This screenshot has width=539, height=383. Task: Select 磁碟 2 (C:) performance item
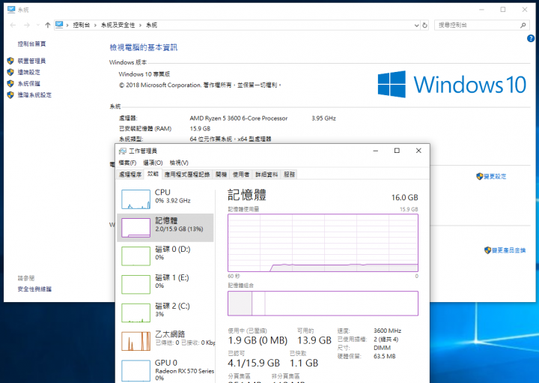click(165, 313)
